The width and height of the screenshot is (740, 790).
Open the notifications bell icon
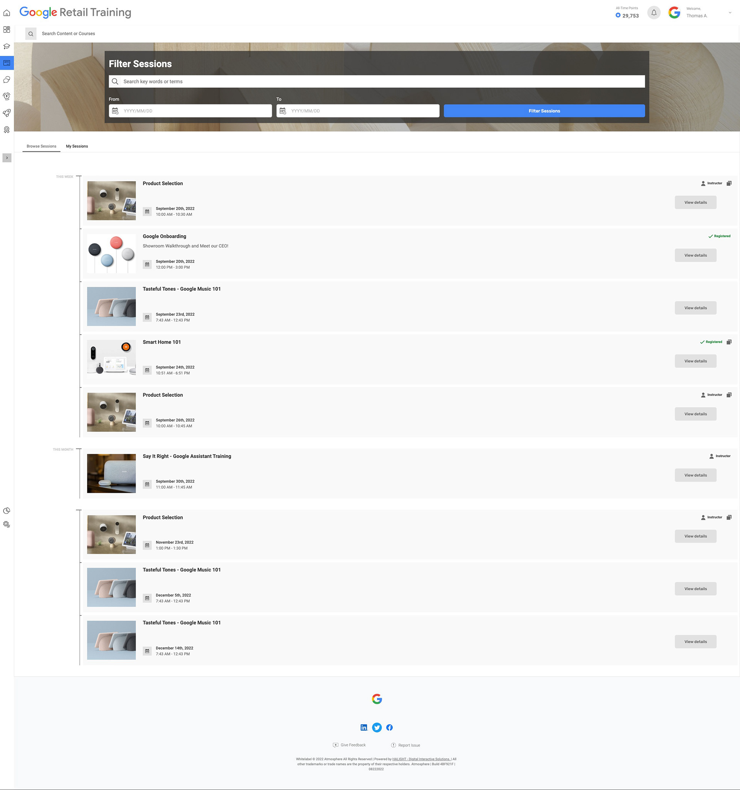(654, 13)
